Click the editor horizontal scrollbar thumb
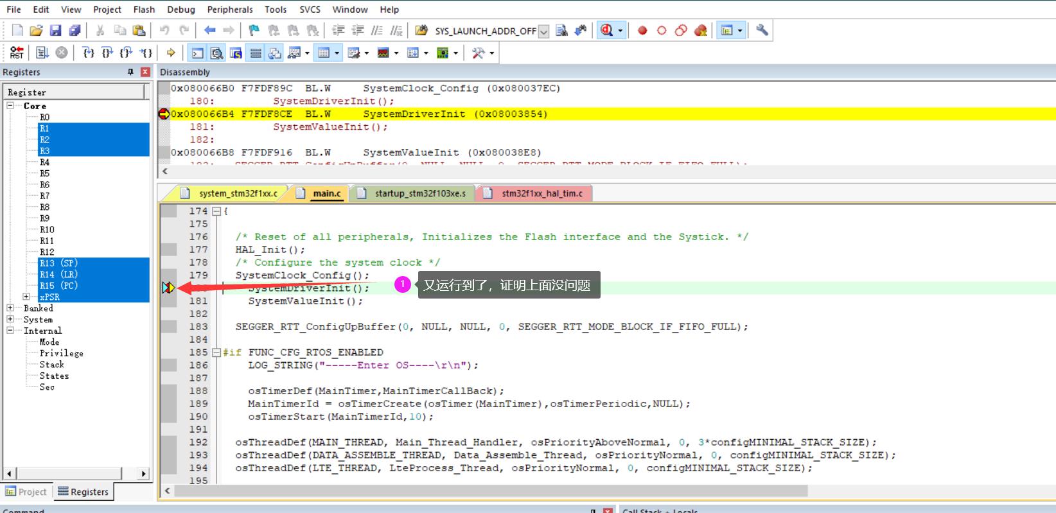Image resolution: width=1056 pixels, height=513 pixels. (x=490, y=491)
